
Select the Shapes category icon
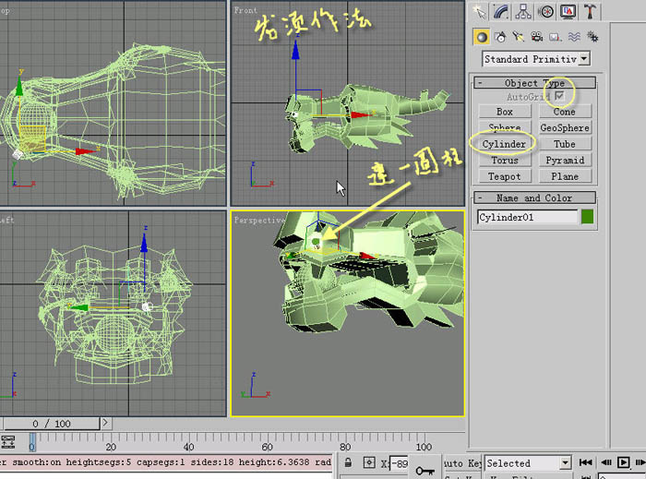coord(500,37)
